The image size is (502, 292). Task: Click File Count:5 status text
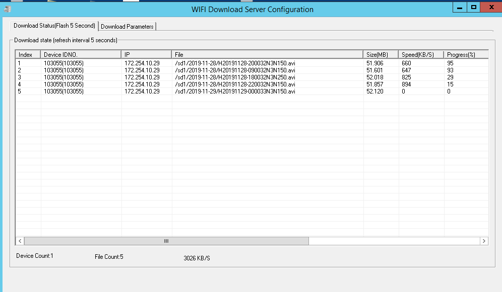click(x=109, y=257)
